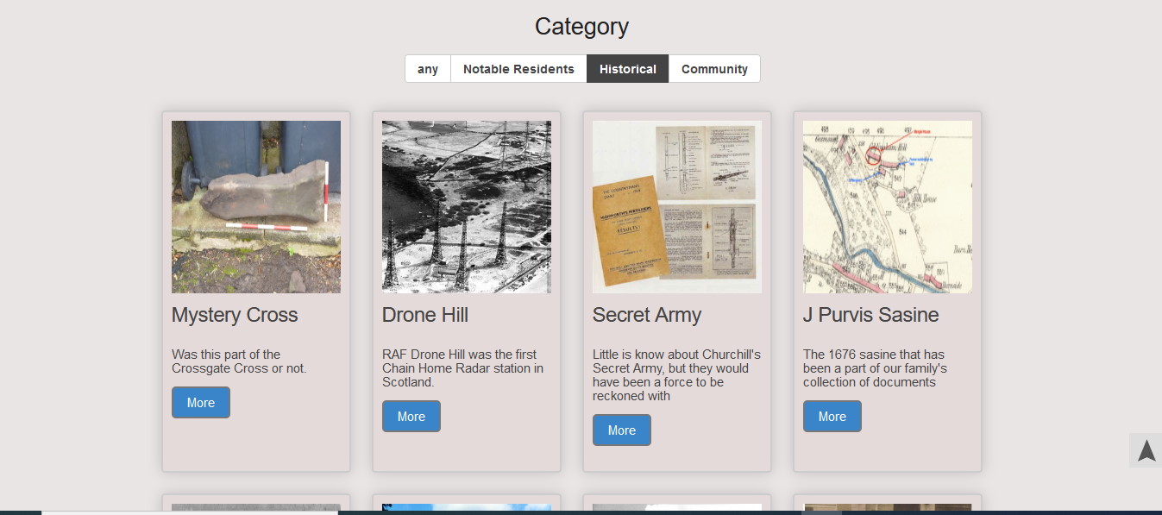Open the Secret Army documents image

677,207
